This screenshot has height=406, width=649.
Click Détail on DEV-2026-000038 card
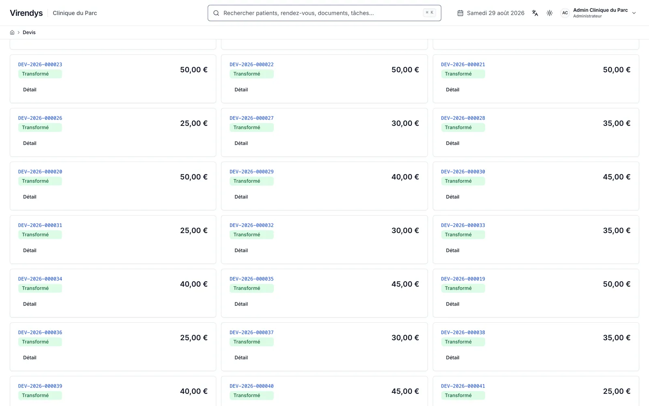[452, 358]
